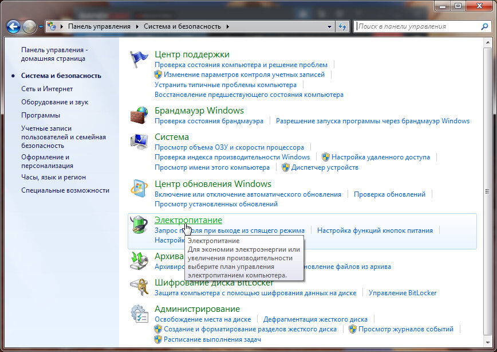Select Оборудование и звук in sidebar
497x352 pixels.
click(54, 102)
